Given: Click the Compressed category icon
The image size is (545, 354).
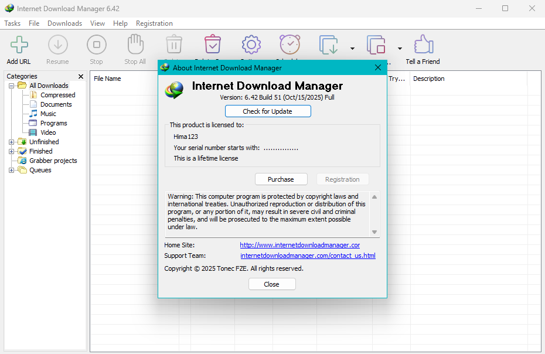Looking at the screenshot, I should [x=33, y=95].
